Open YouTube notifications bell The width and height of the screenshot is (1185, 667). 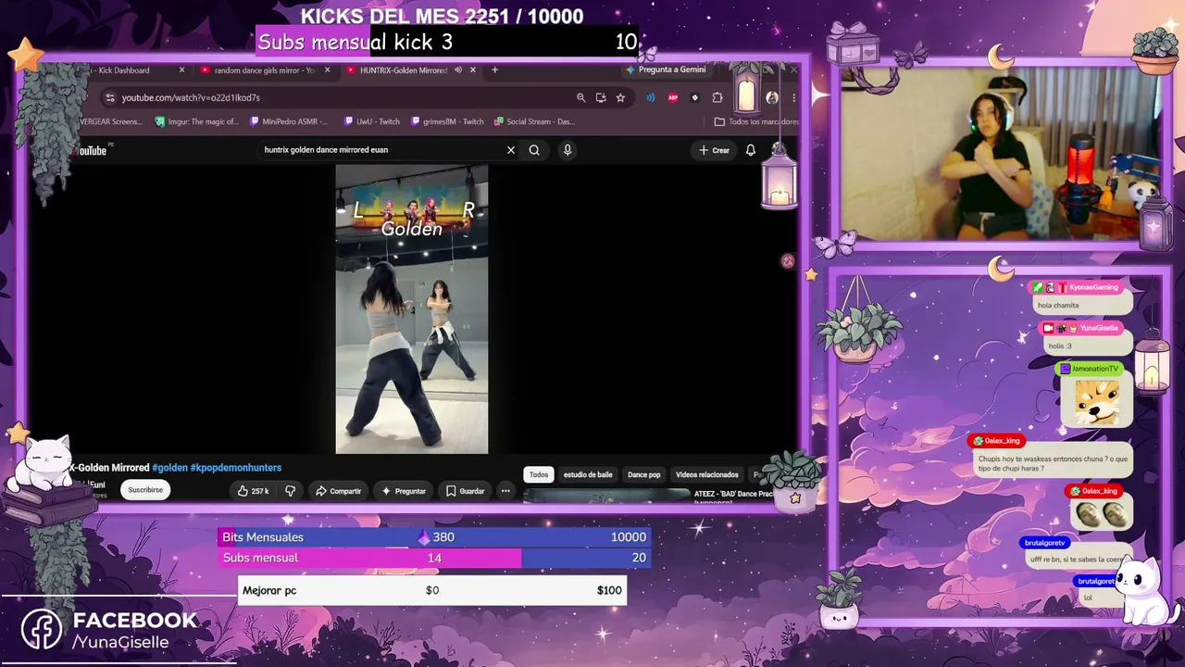[751, 150]
